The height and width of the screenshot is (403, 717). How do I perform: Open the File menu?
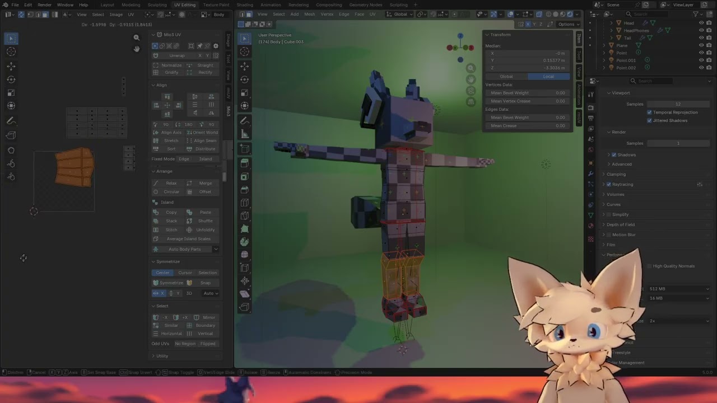click(15, 4)
